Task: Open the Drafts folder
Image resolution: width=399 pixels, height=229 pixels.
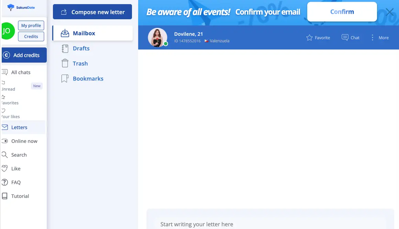Action: [x=81, y=48]
